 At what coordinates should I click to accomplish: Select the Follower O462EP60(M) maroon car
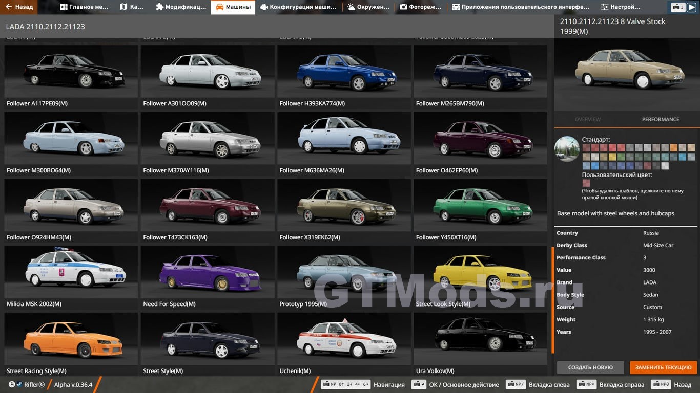[481, 144]
